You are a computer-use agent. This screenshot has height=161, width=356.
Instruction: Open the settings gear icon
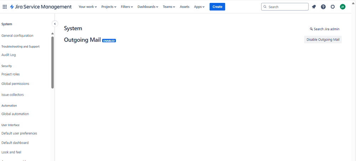[x=332, y=7]
